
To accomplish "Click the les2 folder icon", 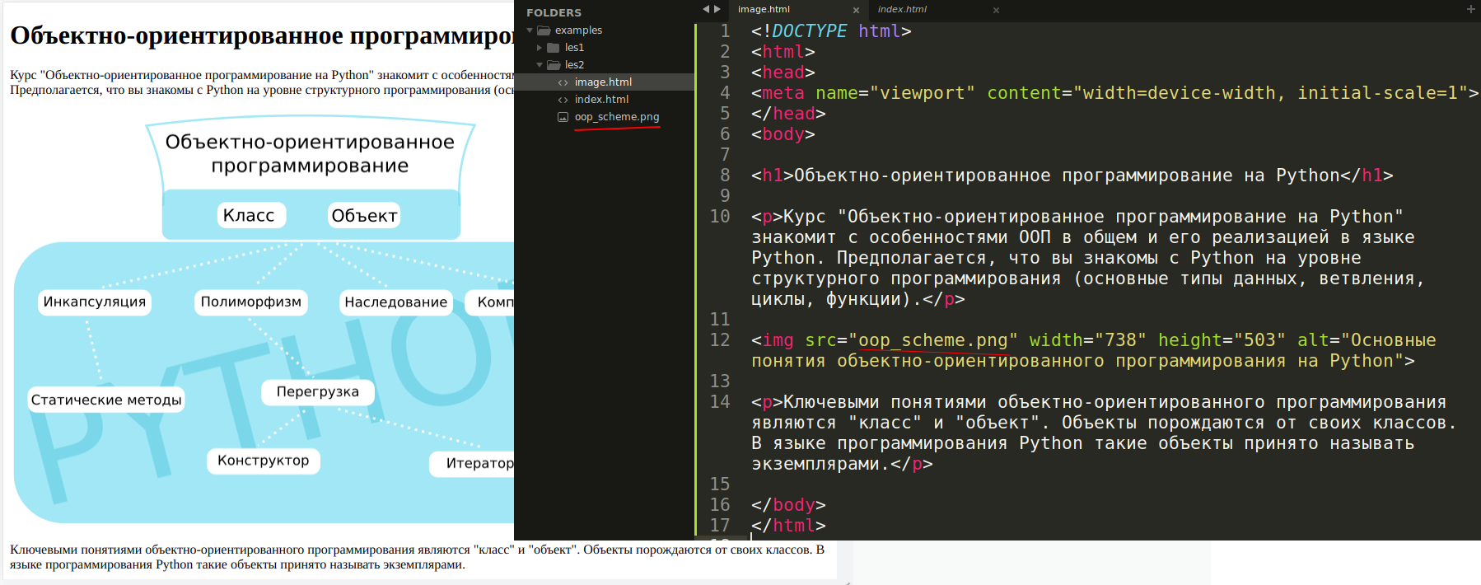I will (554, 65).
